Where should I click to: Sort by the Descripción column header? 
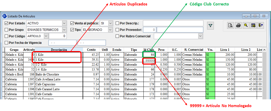pos(59,50)
